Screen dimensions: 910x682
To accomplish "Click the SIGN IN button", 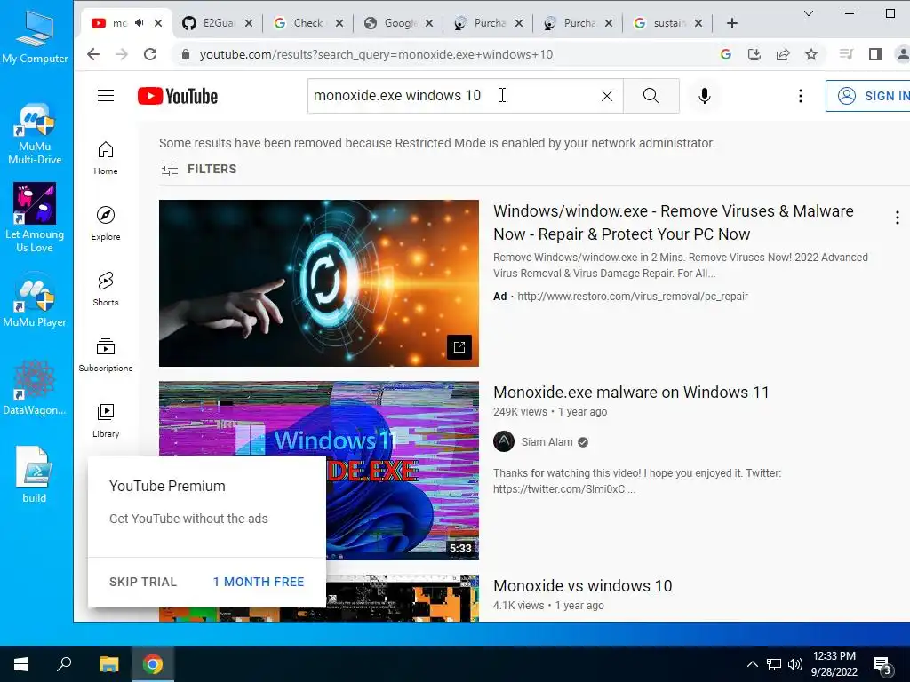I will (x=869, y=96).
